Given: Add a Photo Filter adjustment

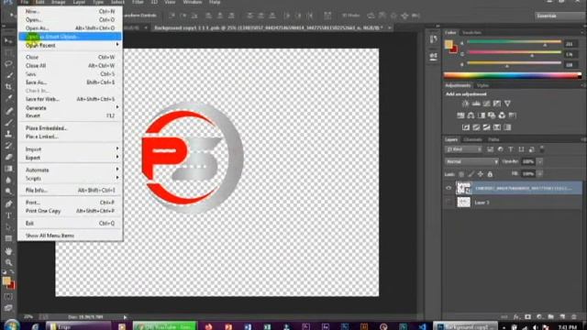Looking at the screenshot, I should point(492,115).
